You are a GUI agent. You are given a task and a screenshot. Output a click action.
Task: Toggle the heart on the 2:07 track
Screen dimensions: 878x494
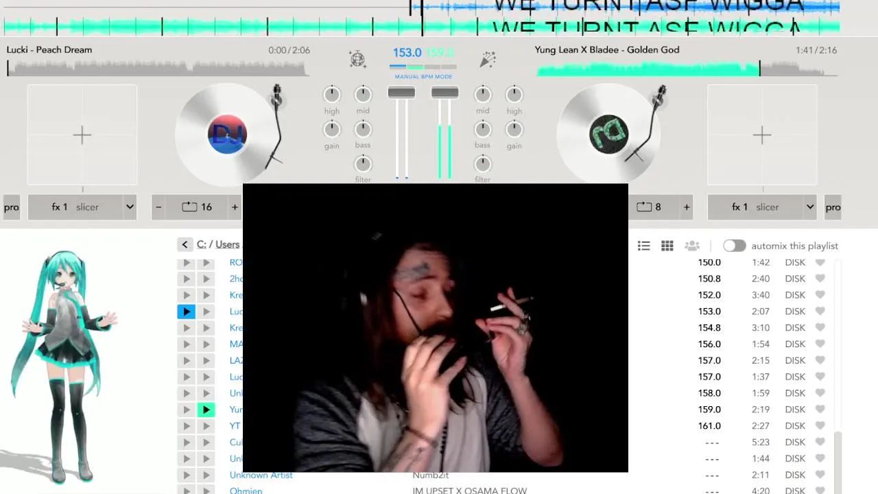tap(820, 311)
